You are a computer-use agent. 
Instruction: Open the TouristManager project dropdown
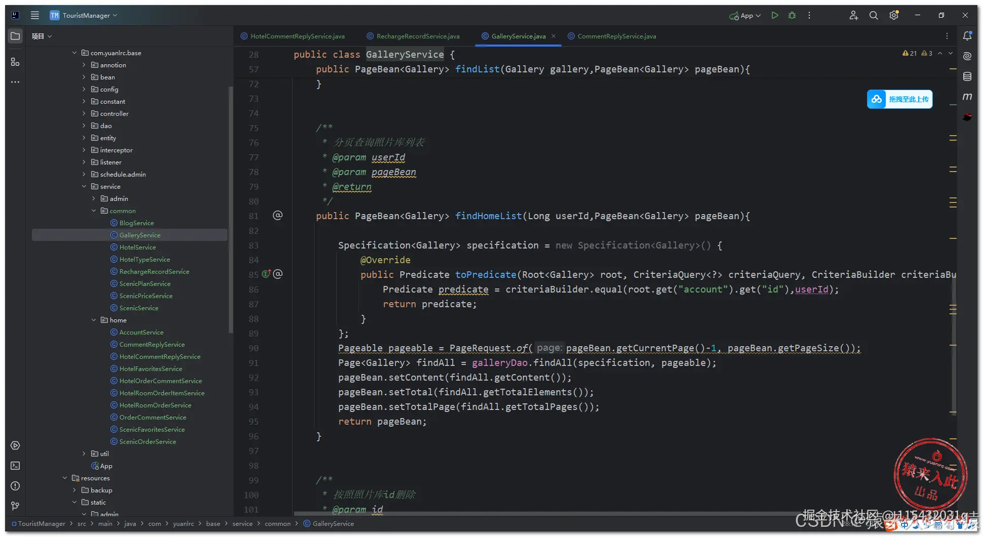click(x=84, y=15)
